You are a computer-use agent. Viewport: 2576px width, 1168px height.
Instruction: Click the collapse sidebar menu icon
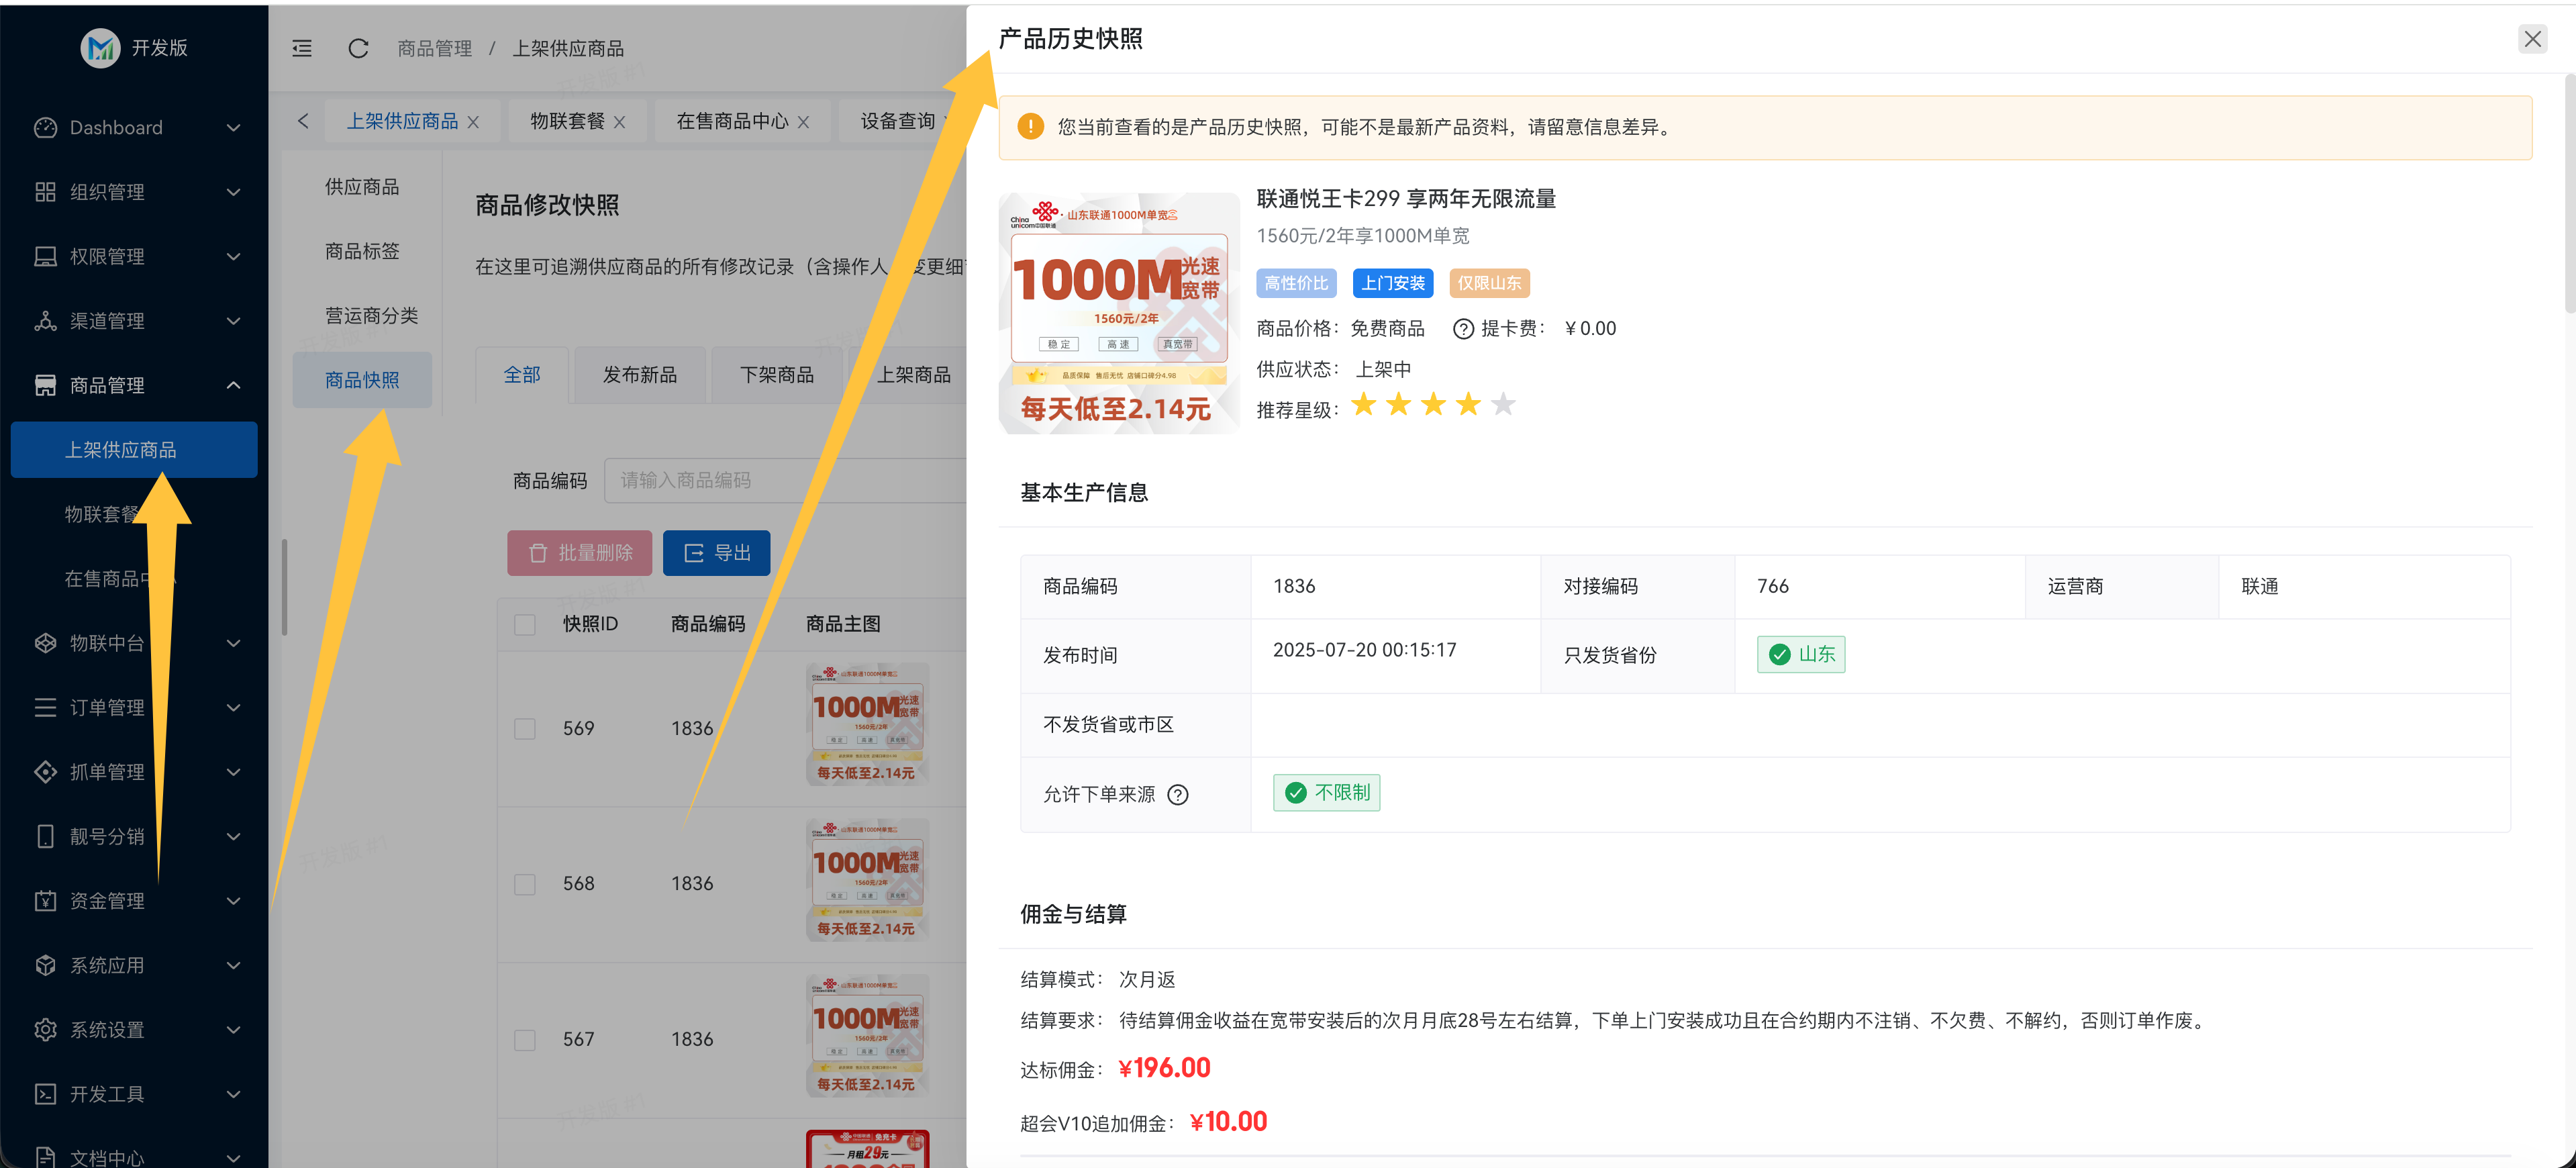point(302,48)
